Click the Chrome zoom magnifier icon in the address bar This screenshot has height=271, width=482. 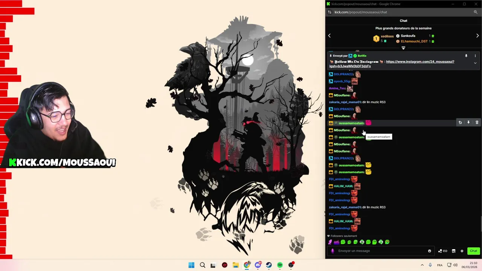click(476, 12)
